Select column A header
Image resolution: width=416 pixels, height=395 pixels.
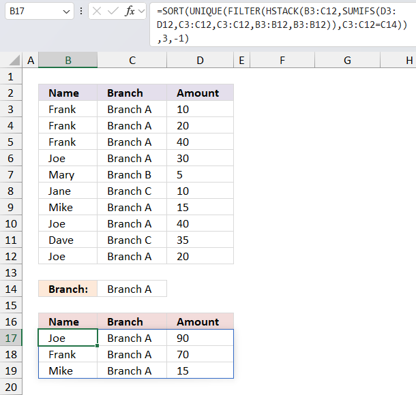[31, 60]
